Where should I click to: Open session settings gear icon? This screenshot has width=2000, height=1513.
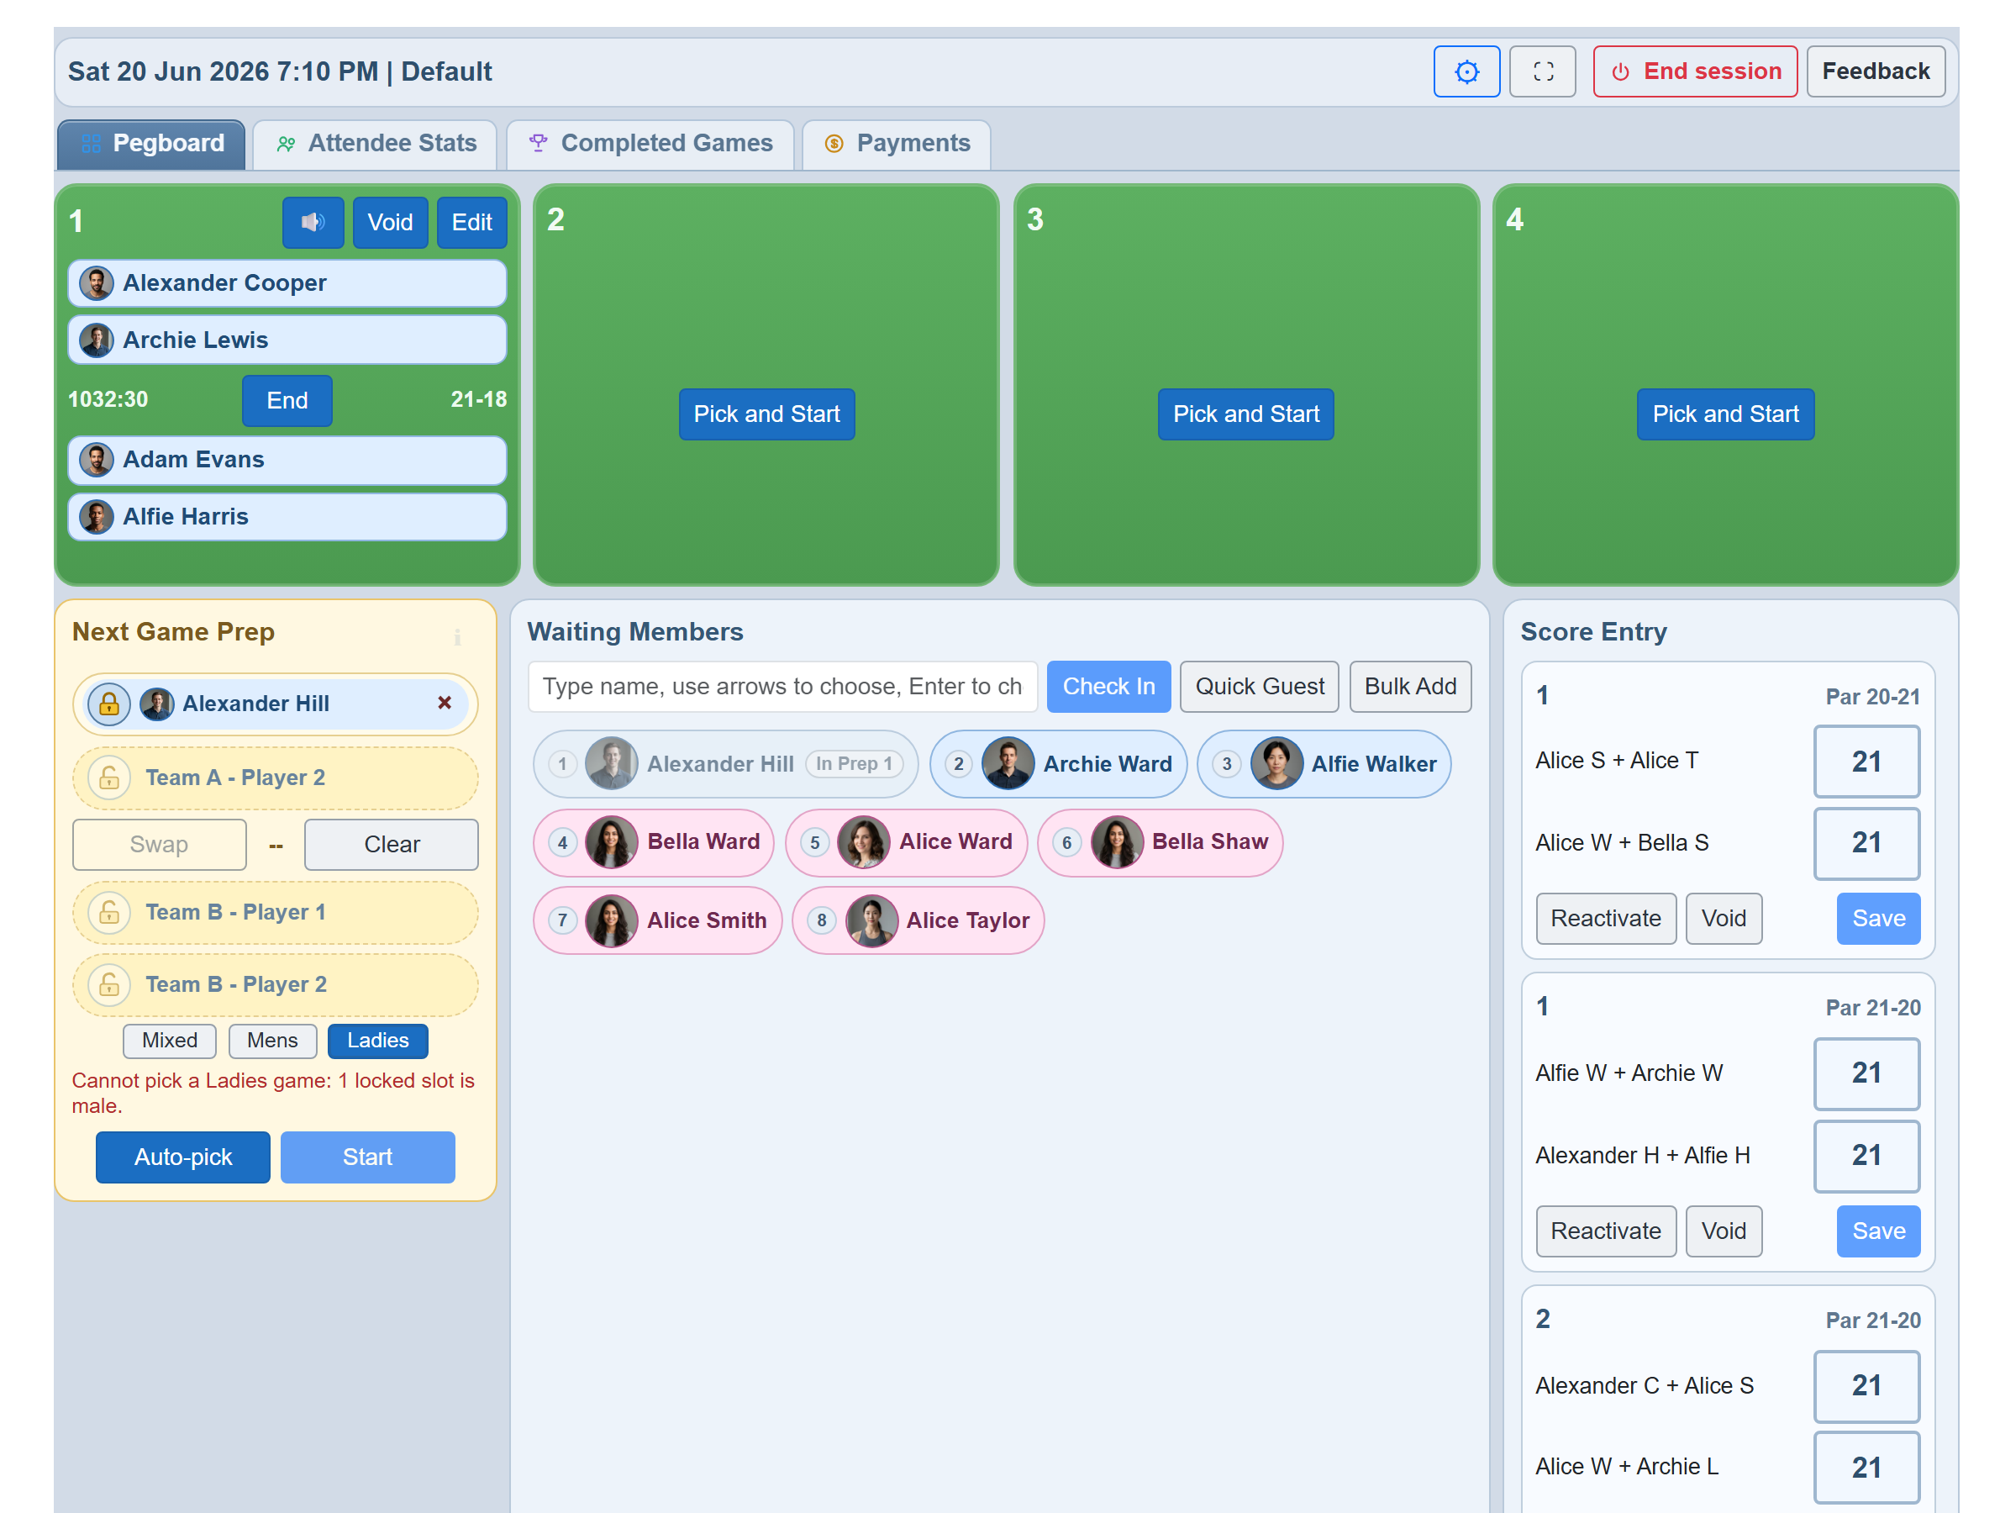point(1466,71)
